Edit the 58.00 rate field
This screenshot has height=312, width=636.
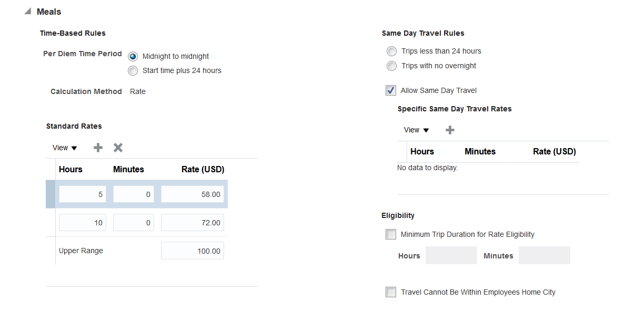(193, 194)
